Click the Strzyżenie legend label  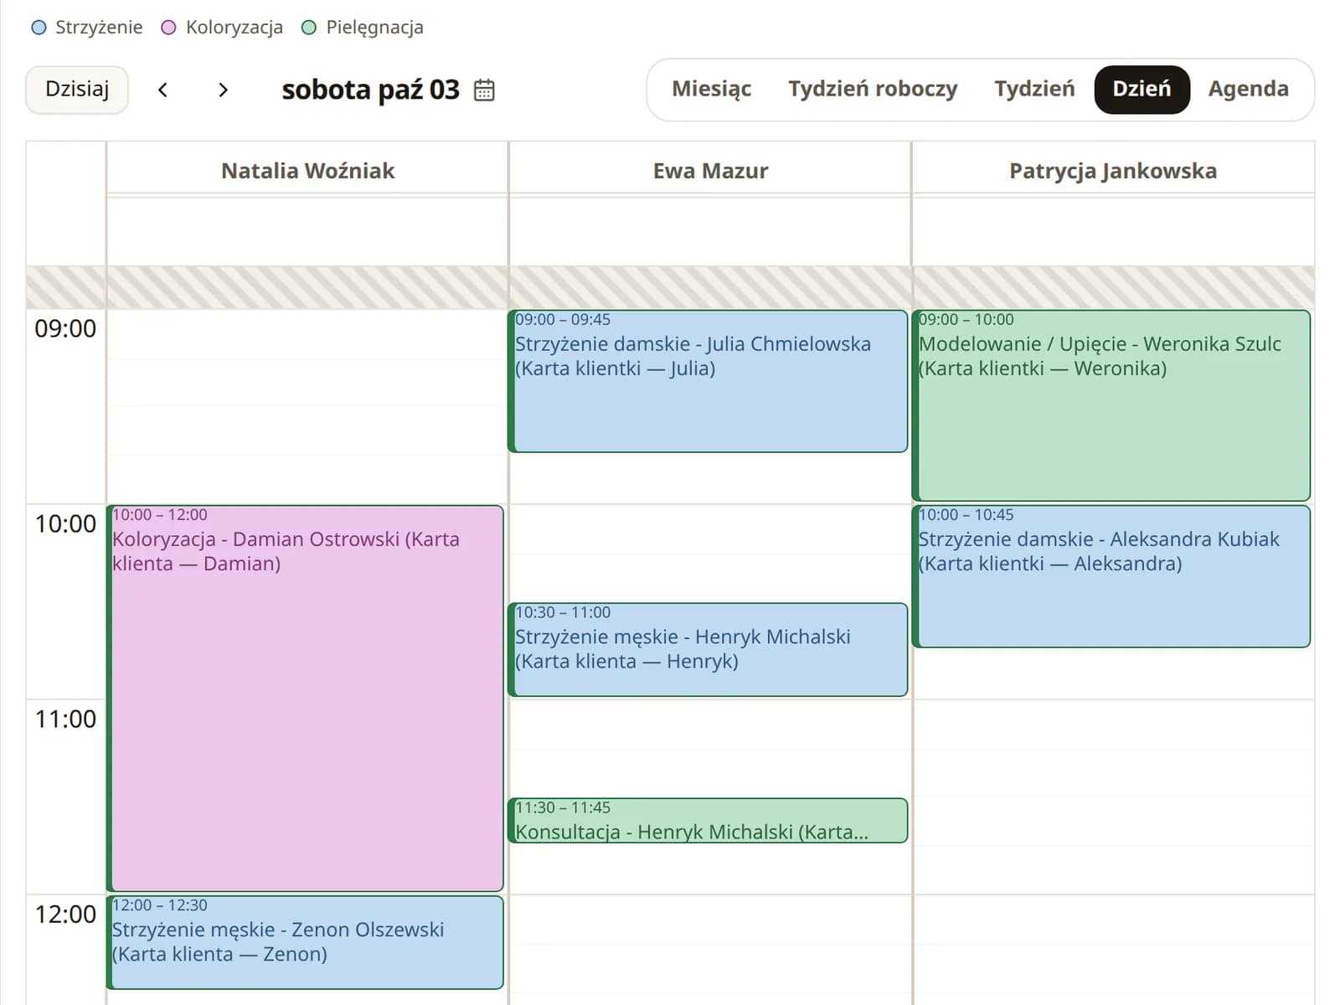click(99, 28)
